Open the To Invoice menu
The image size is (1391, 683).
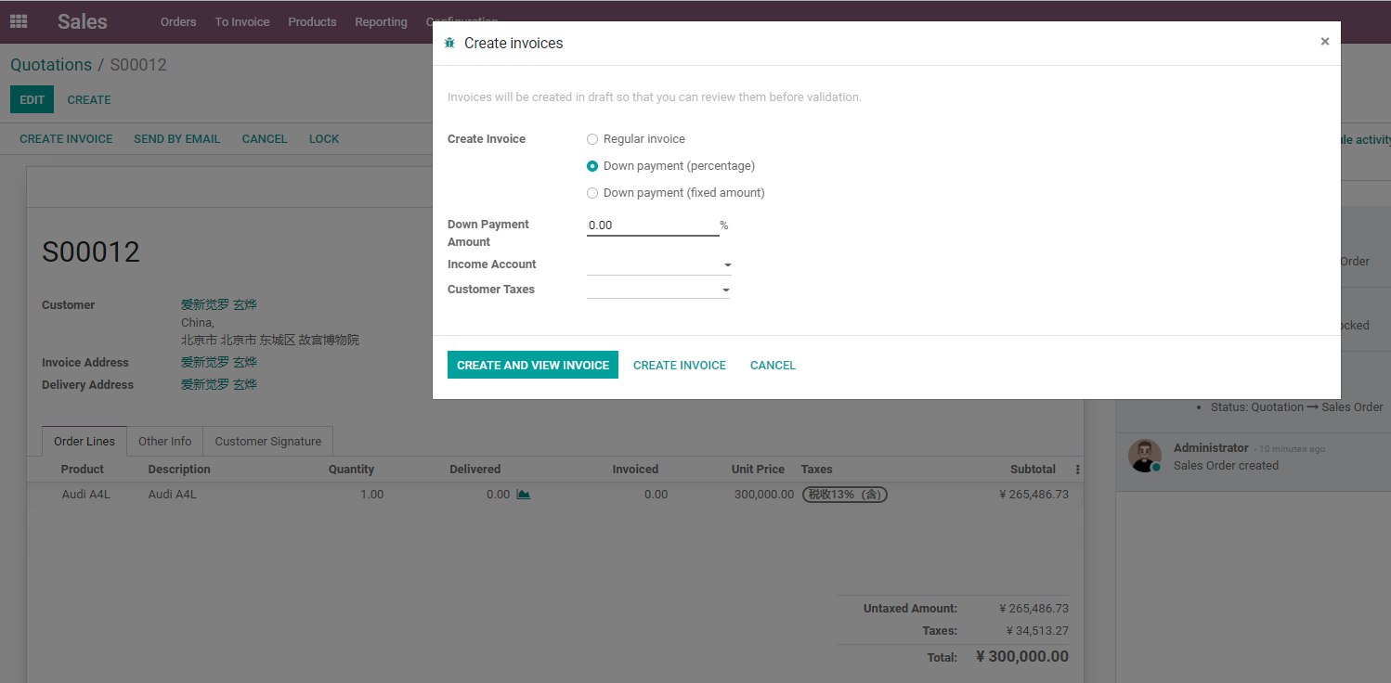tap(242, 21)
